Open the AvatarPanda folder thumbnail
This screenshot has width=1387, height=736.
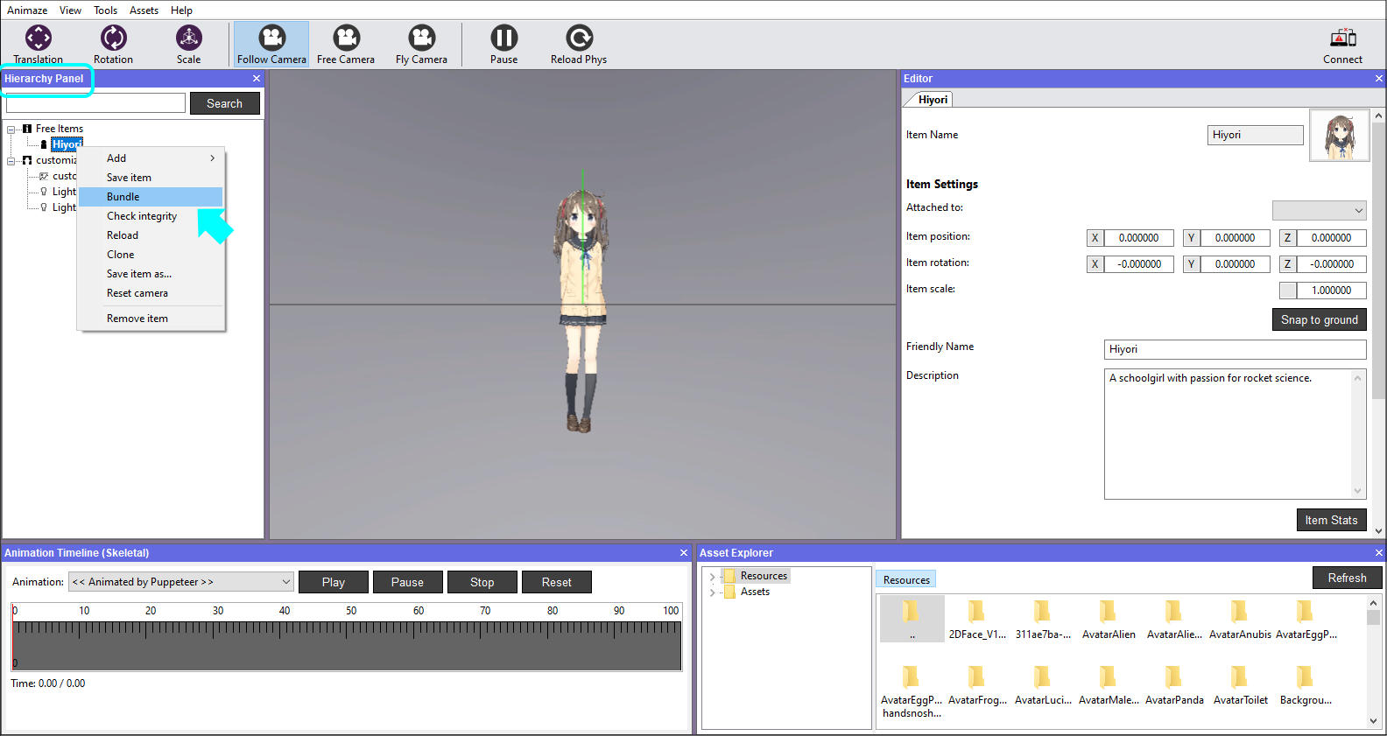point(1174,684)
